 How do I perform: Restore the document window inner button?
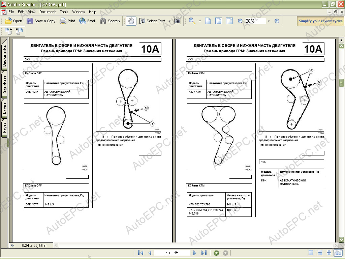coord(336,12)
